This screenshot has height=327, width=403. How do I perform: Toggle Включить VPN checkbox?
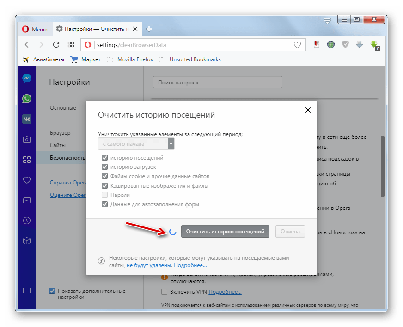click(164, 292)
